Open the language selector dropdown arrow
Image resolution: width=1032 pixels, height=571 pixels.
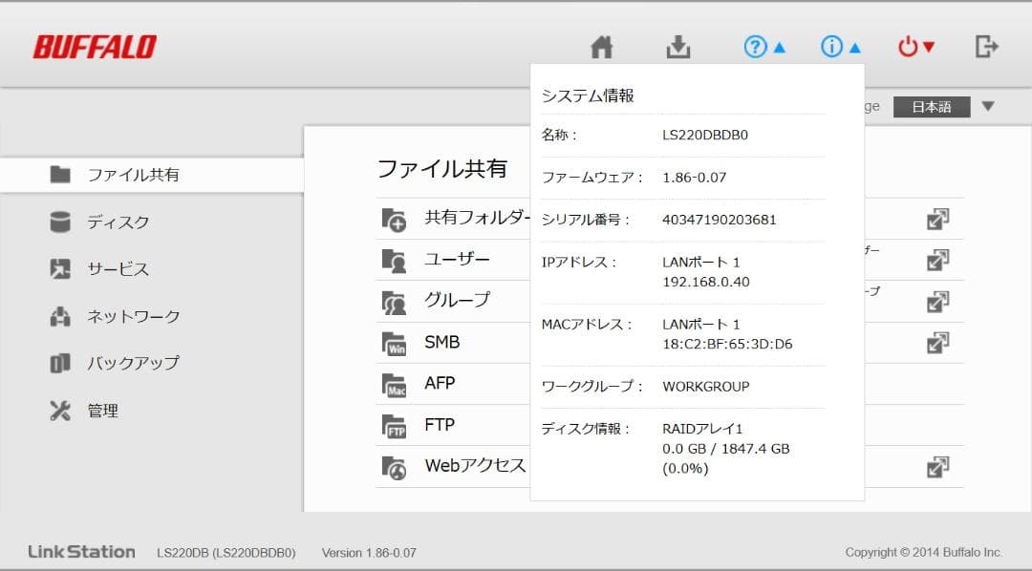(988, 107)
